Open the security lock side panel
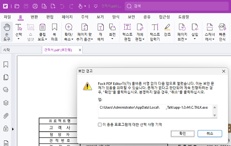Viewport: 231px width, 146px height. pos(6,128)
